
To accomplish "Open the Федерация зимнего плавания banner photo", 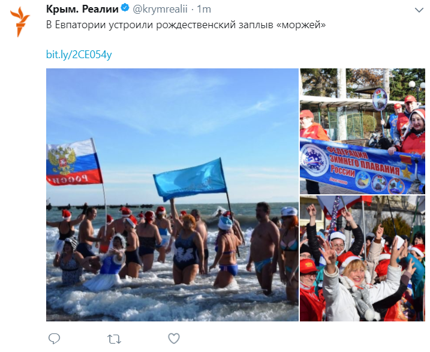I will click(x=363, y=131).
